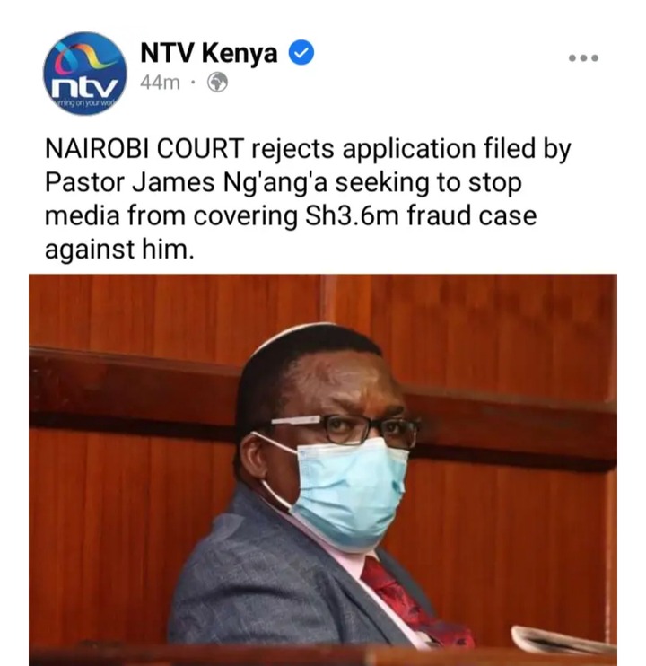Open the courtroom photo of masked man
The height and width of the screenshot is (666, 646).
coord(323,469)
